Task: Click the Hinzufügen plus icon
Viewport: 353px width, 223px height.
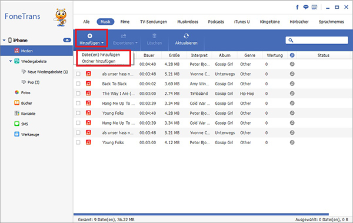Action: (90, 36)
